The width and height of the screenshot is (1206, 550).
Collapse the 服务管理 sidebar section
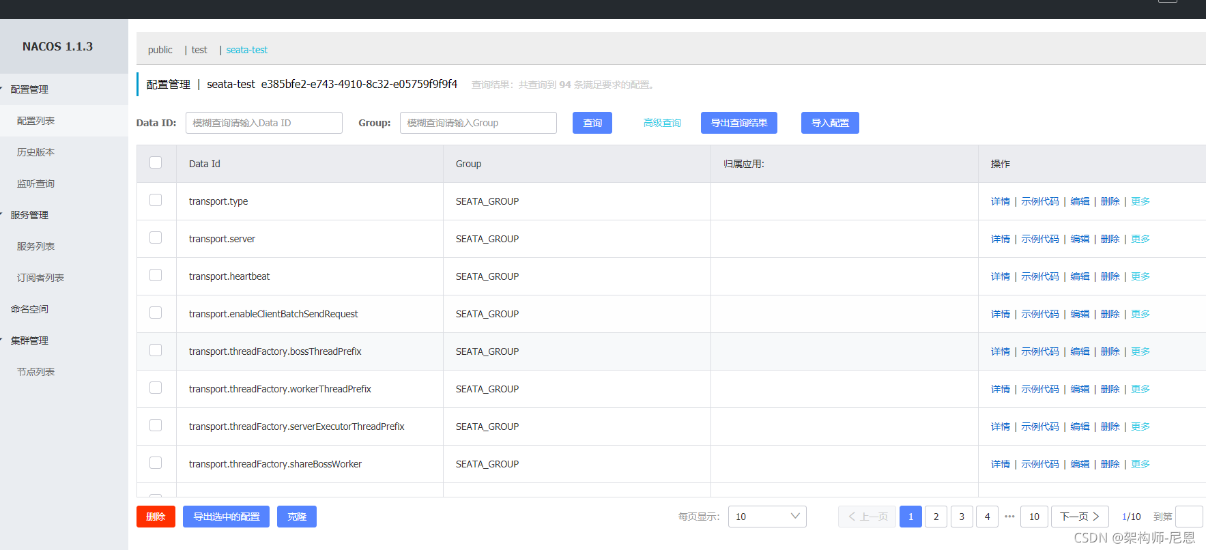click(x=29, y=215)
